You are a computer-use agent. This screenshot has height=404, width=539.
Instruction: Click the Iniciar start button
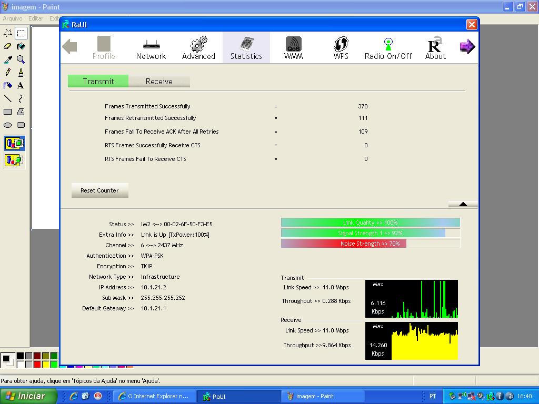tap(28, 396)
